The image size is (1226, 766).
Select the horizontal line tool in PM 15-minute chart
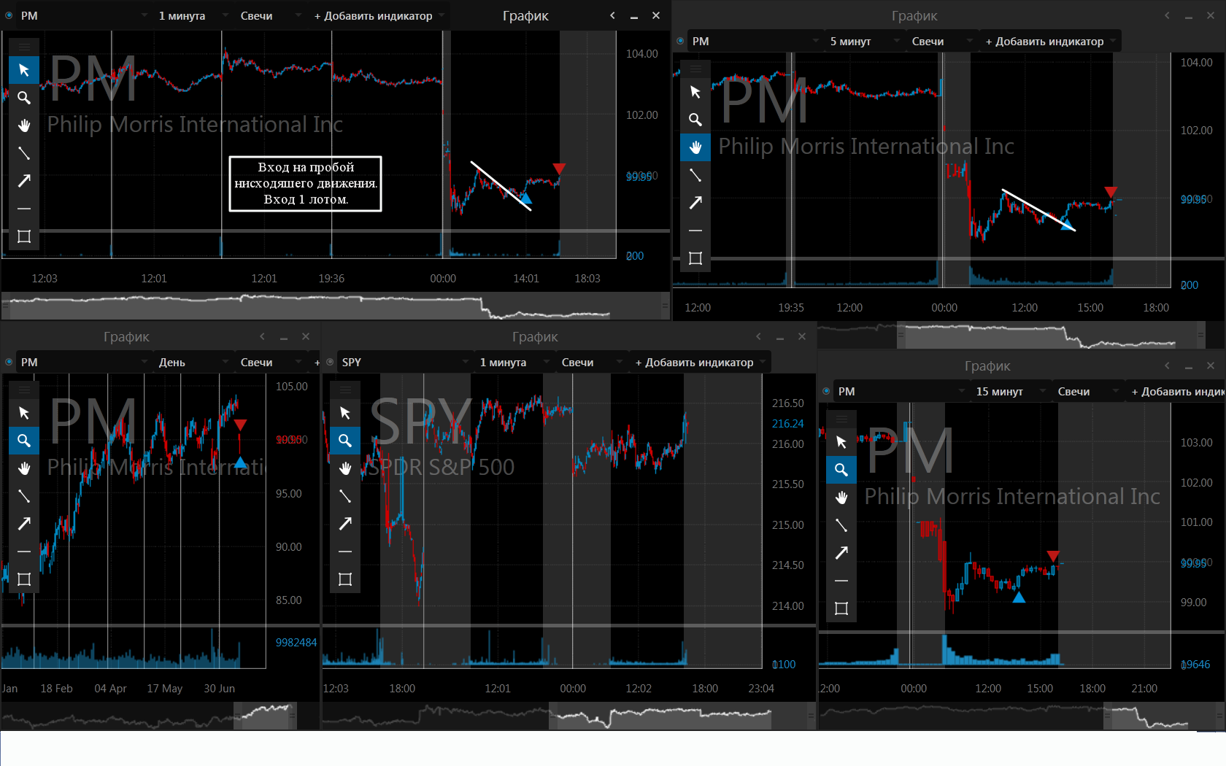pos(841,581)
